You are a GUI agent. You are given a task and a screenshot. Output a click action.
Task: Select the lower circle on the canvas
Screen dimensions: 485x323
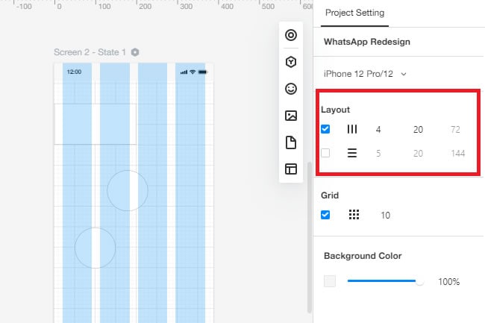coord(96,248)
